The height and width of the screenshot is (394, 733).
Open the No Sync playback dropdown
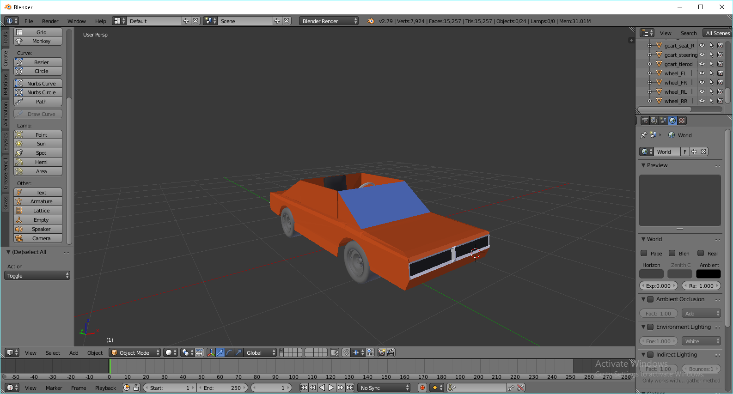(385, 388)
